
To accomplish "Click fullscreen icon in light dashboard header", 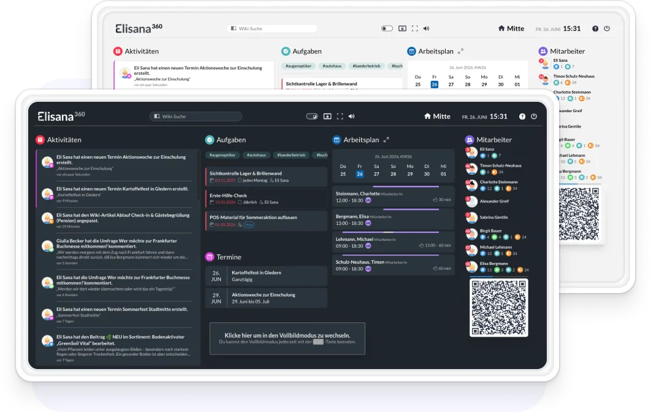I will [415, 28].
